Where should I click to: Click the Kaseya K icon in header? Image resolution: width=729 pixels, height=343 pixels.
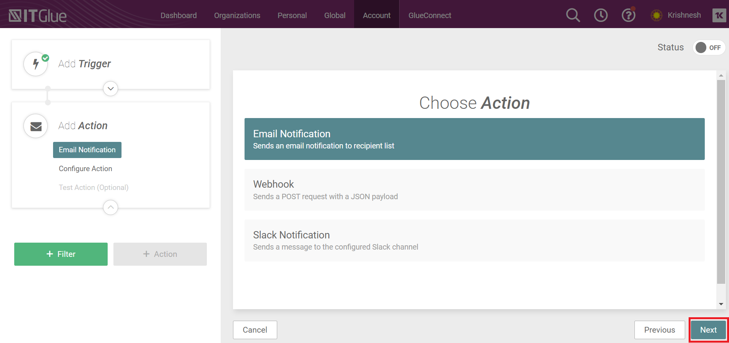[x=719, y=15]
